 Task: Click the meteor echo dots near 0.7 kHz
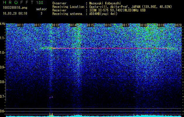coord(51,97)
